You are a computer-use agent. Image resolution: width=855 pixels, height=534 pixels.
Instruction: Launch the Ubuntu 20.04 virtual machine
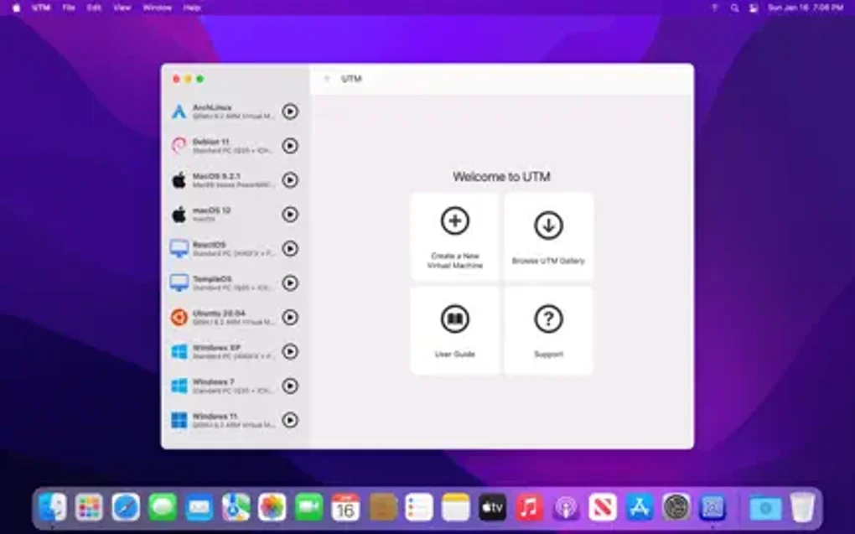click(290, 318)
